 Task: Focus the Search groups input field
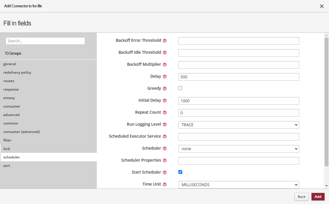[x=45, y=41]
